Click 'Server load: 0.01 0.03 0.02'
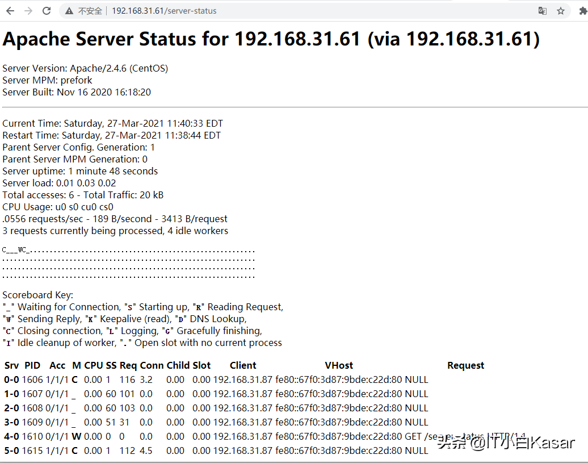This screenshot has width=588, height=463. tap(59, 183)
